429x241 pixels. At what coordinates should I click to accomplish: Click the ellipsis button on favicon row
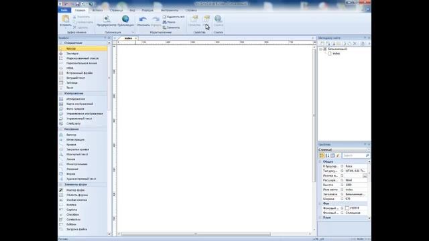point(365,175)
